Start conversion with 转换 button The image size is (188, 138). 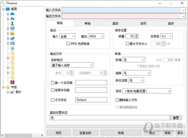coord(121,133)
